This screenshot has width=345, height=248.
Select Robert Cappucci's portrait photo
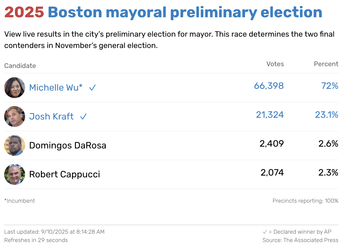pos(15,174)
